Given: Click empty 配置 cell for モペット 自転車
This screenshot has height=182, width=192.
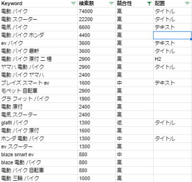Looking at the screenshot, I should 172,91.
